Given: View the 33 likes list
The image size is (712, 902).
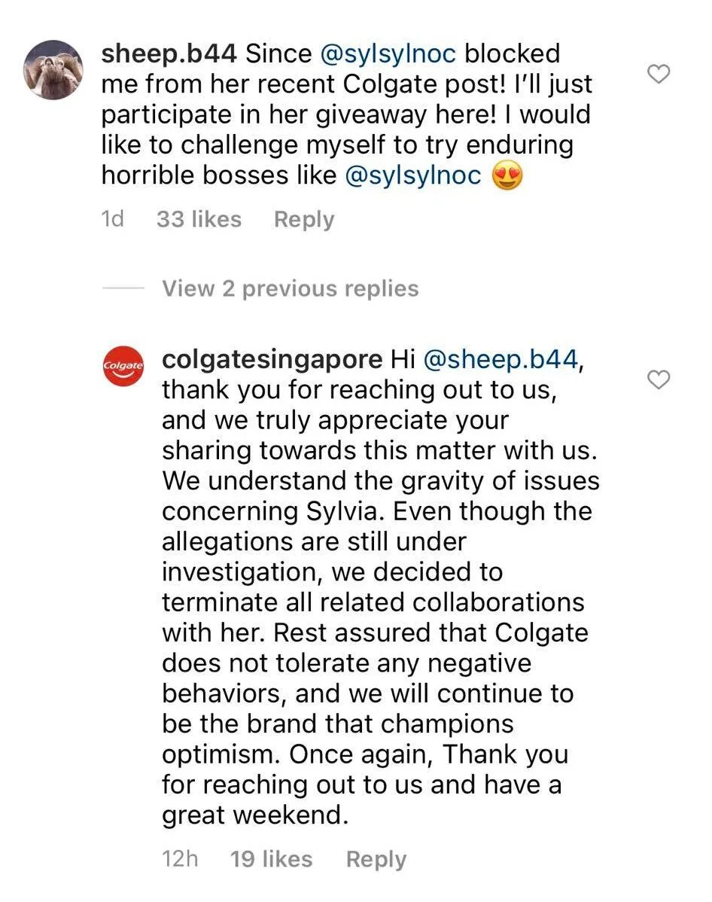Looking at the screenshot, I should pyautogui.click(x=199, y=220).
